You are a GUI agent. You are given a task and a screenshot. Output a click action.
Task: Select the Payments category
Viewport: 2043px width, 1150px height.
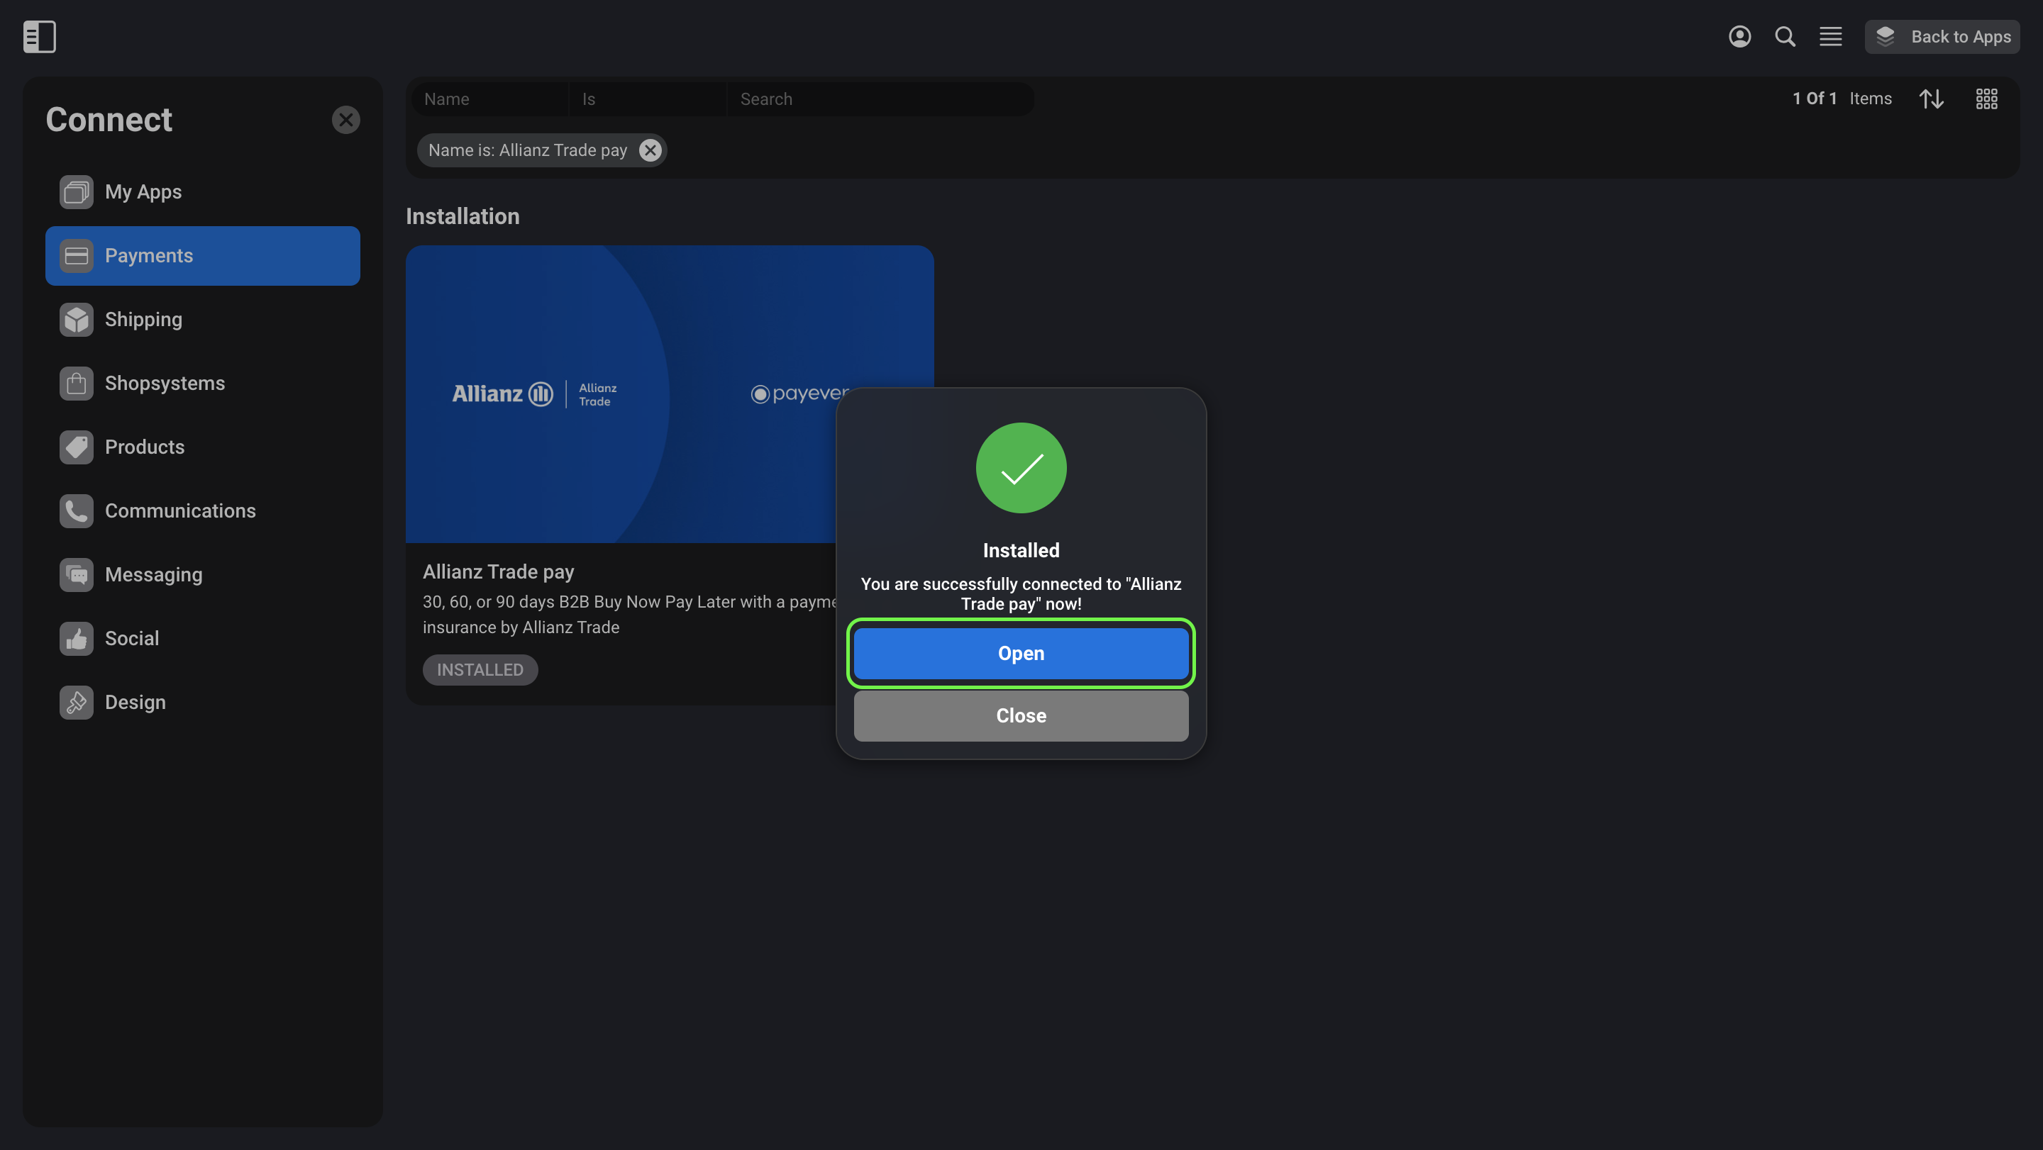click(202, 256)
